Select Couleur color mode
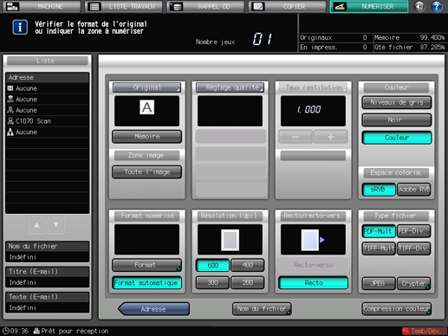The width and height of the screenshot is (448, 336). point(397,138)
